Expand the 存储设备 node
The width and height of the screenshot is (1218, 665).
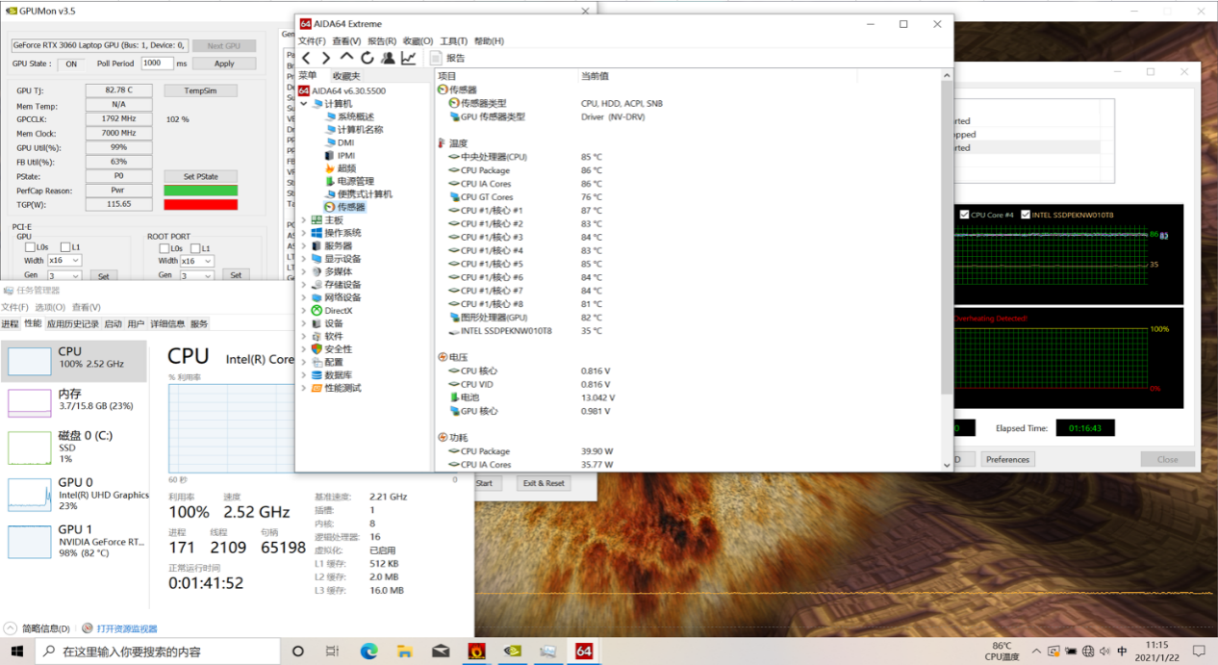click(x=304, y=285)
